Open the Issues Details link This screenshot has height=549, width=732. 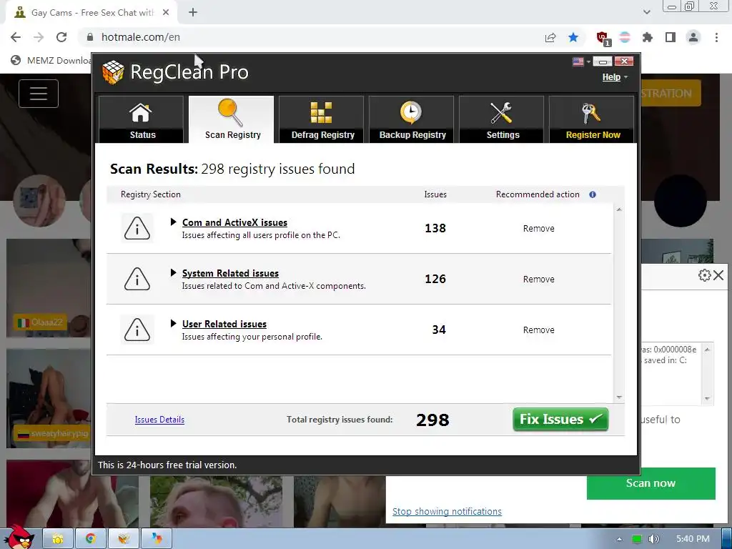coord(159,419)
